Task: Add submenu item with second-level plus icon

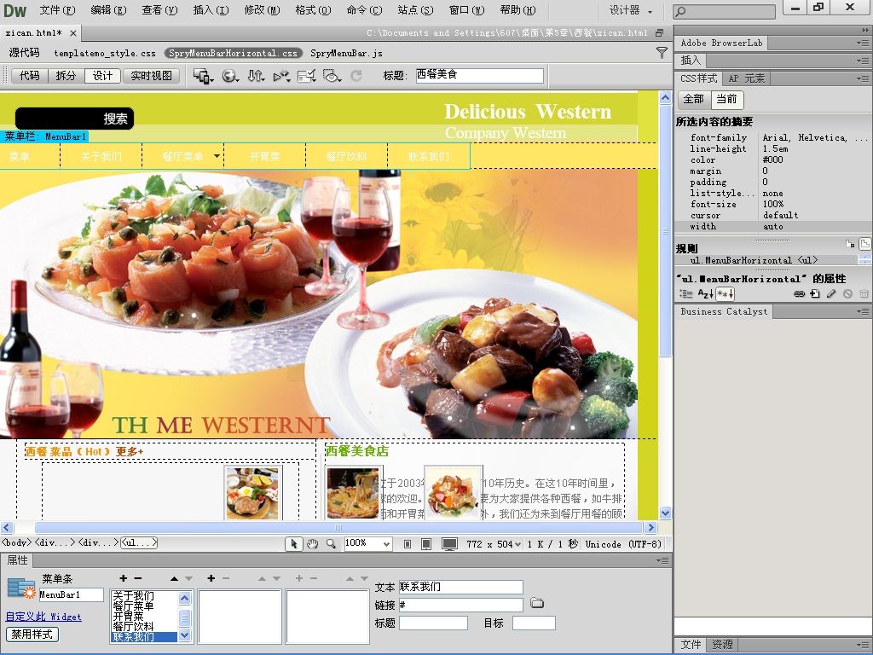Action: (211, 578)
